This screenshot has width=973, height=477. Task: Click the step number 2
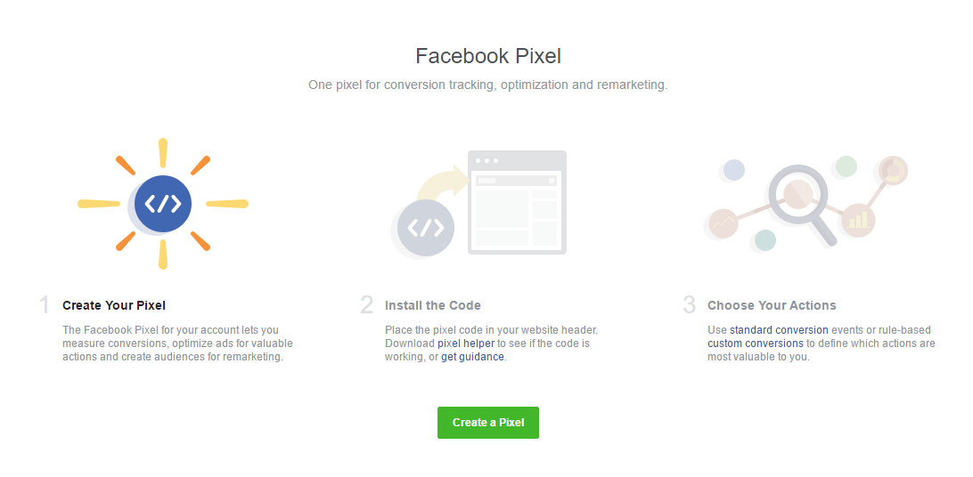coord(367,306)
